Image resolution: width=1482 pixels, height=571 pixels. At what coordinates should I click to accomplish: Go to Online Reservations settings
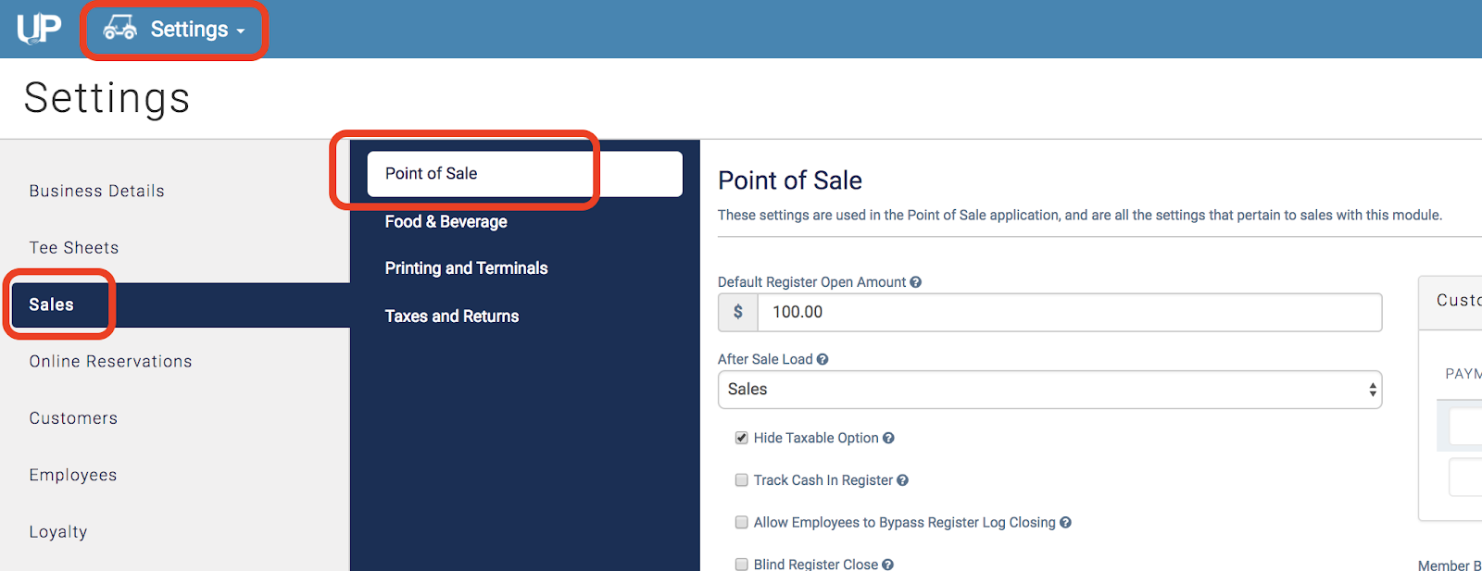[110, 361]
